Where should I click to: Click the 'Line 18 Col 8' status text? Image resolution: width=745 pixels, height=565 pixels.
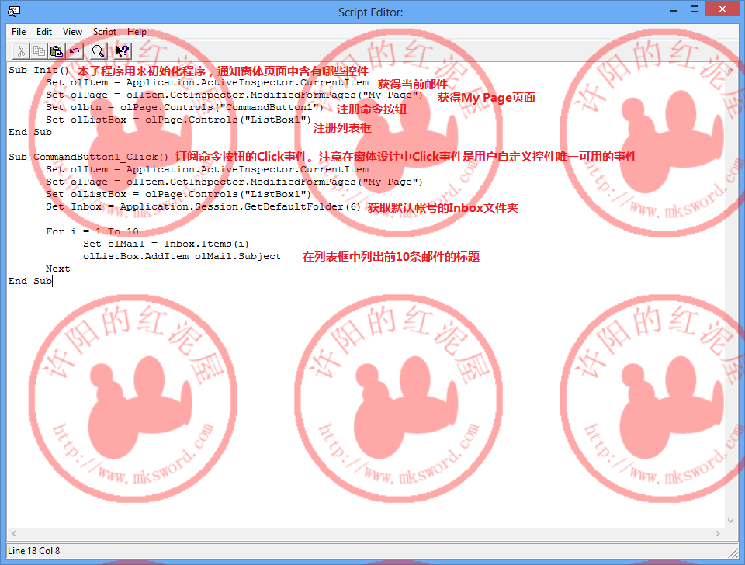tap(33, 551)
